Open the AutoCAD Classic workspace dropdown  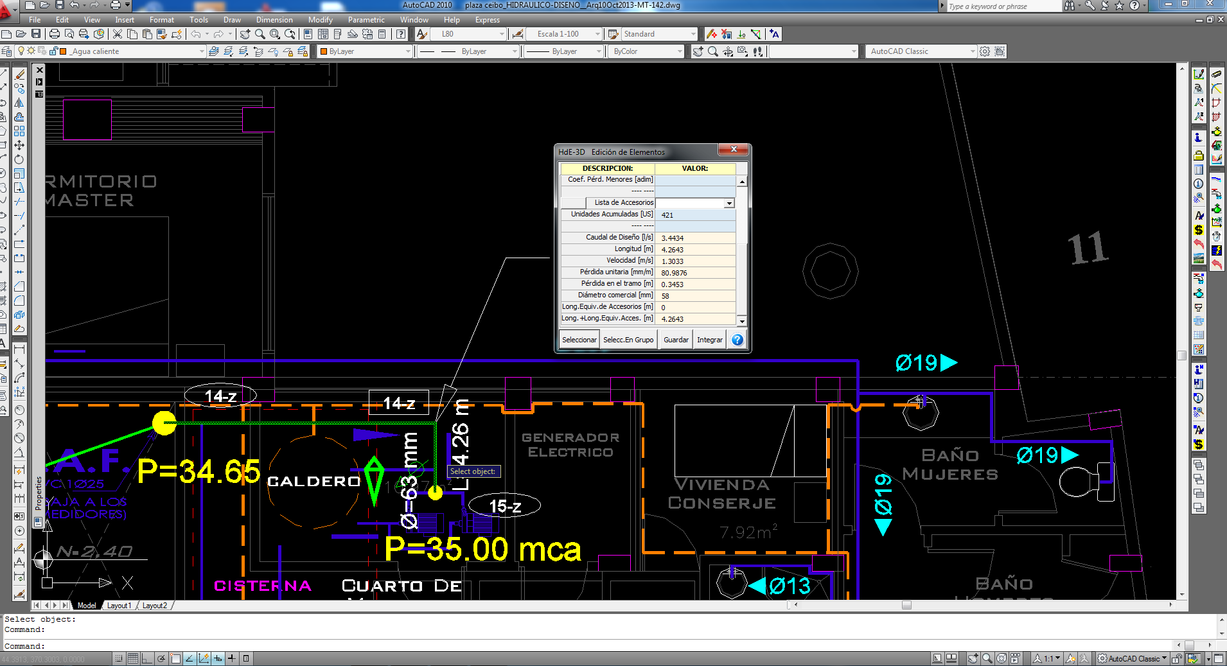973,51
